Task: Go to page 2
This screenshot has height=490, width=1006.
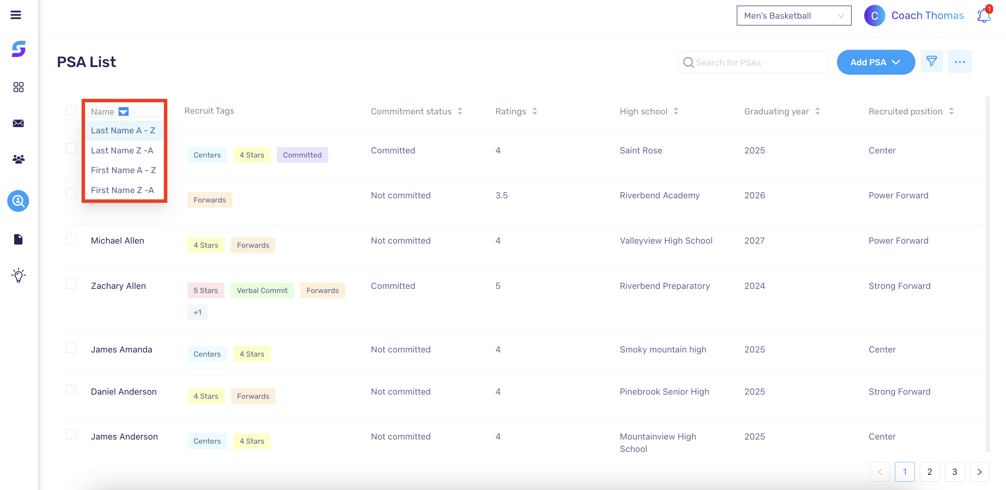Action: (930, 472)
